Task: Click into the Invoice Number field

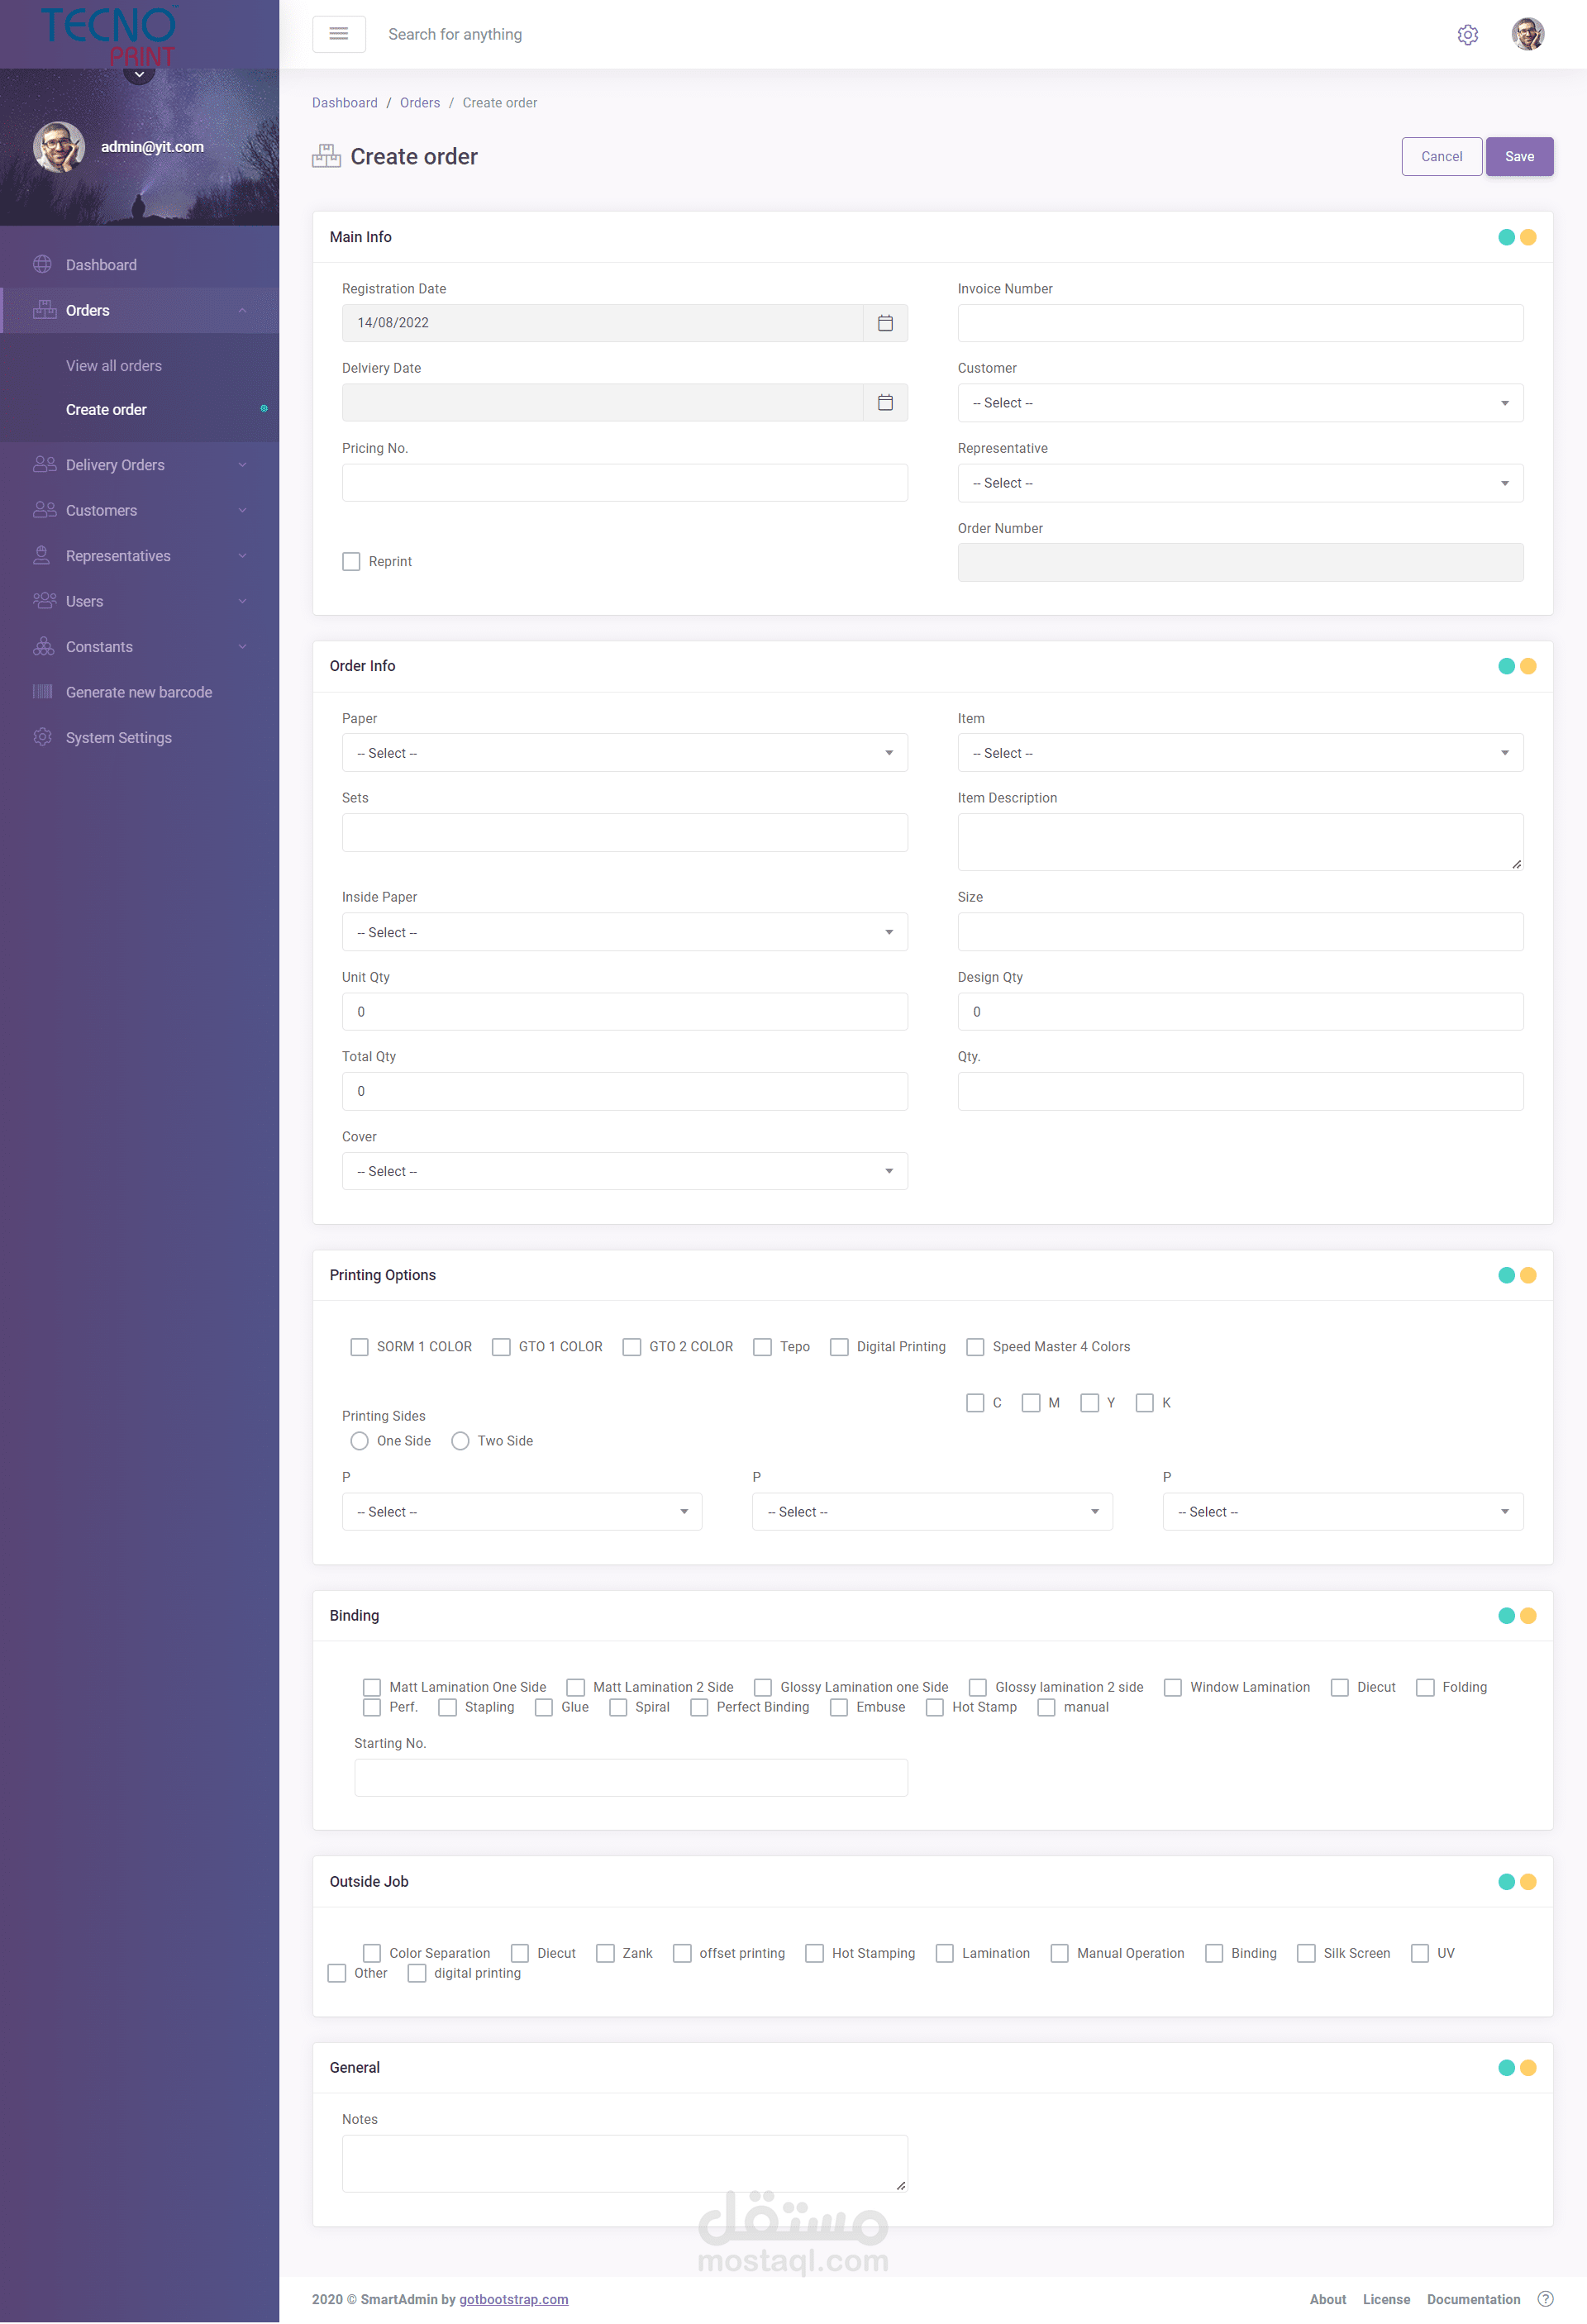Action: tap(1240, 323)
